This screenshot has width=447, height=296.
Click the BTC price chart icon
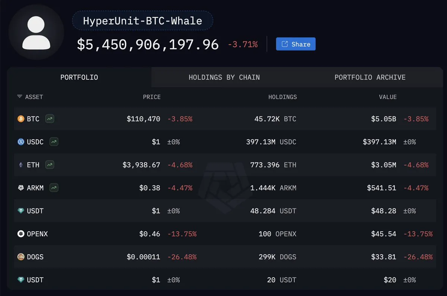[50, 119]
